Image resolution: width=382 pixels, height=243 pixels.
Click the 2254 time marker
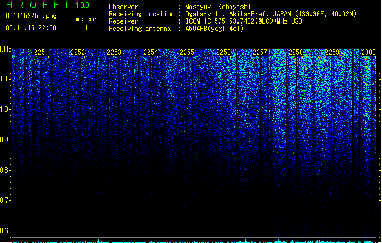point(151,52)
